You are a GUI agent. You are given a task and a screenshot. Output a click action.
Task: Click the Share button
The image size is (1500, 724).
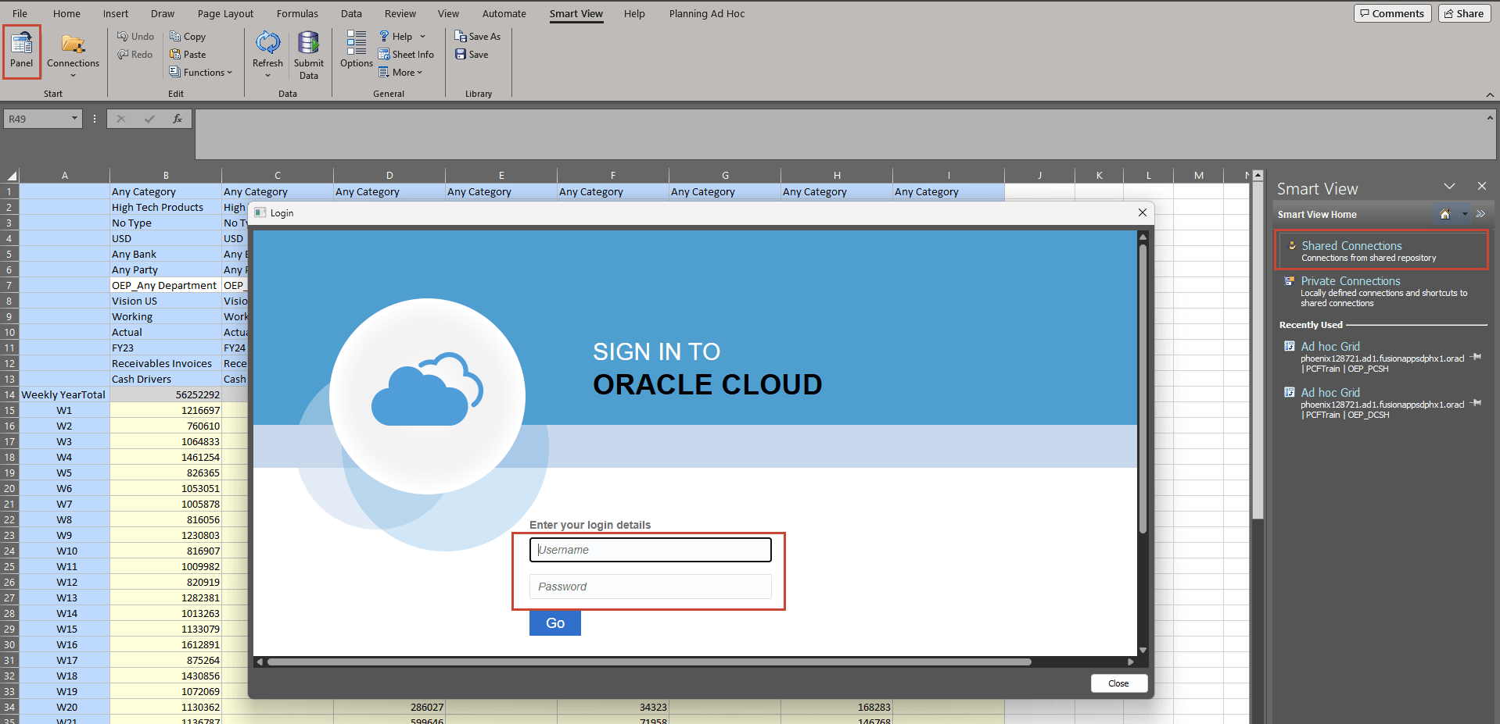tap(1464, 13)
